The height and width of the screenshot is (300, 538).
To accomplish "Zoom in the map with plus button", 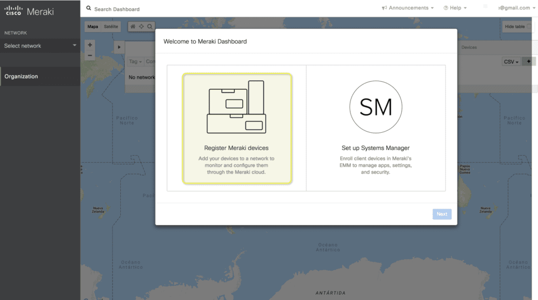I will coord(90,45).
